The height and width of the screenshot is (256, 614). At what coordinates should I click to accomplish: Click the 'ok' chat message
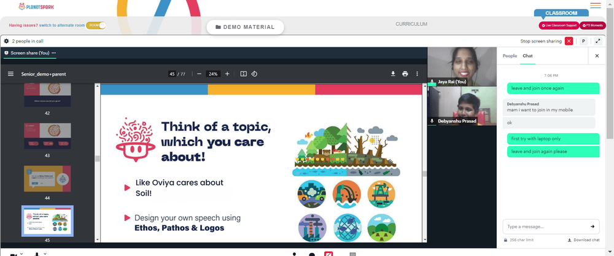pos(548,123)
